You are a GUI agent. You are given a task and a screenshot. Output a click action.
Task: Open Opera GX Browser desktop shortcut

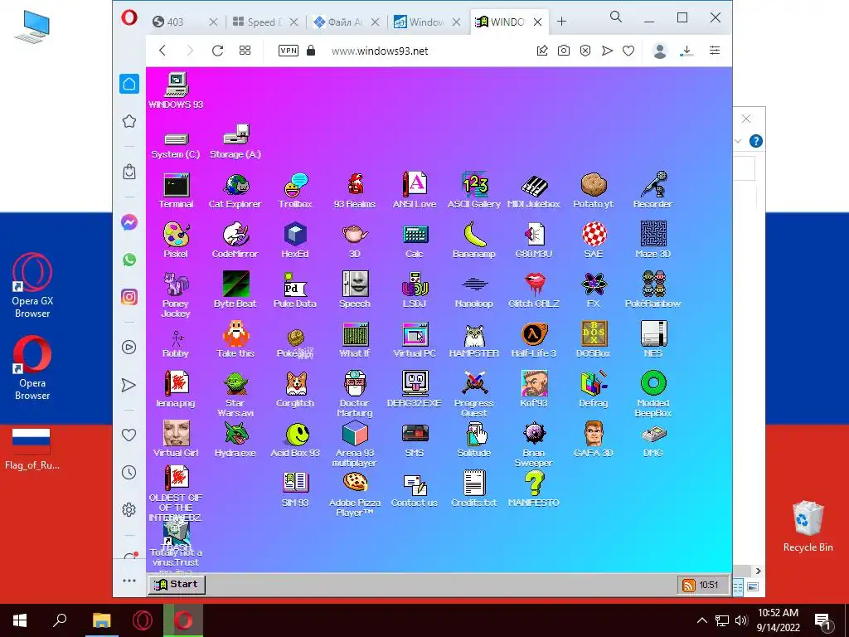(32, 286)
